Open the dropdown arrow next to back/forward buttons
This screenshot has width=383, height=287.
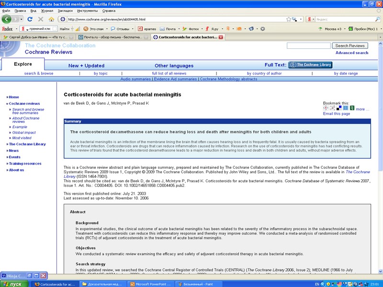coord(22,19)
